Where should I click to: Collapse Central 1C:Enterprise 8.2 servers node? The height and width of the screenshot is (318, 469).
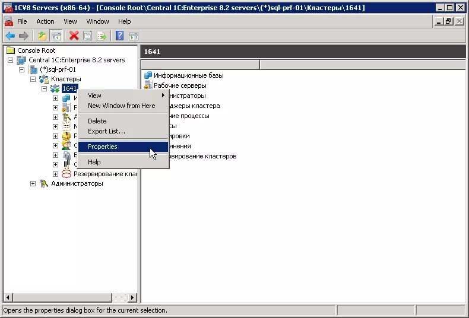click(11, 60)
